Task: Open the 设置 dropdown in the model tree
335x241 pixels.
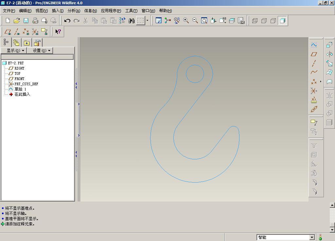Action: (40, 51)
